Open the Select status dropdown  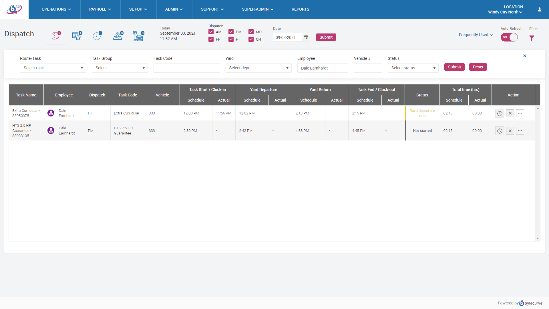(413, 68)
